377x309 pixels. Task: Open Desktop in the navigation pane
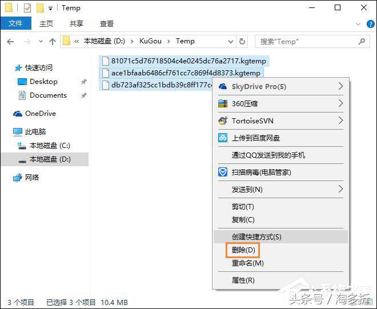click(x=43, y=82)
